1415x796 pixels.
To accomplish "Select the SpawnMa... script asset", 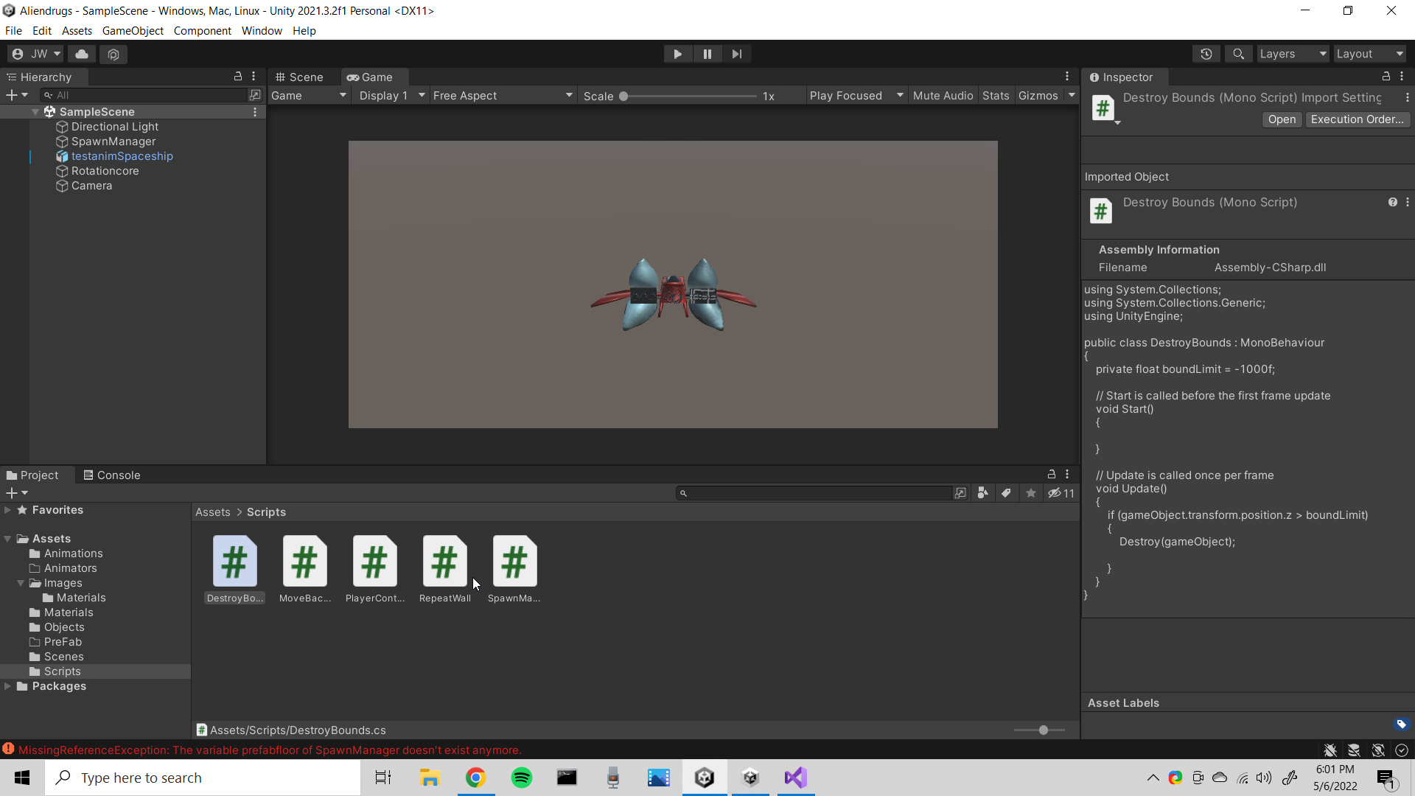I will point(514,569).
